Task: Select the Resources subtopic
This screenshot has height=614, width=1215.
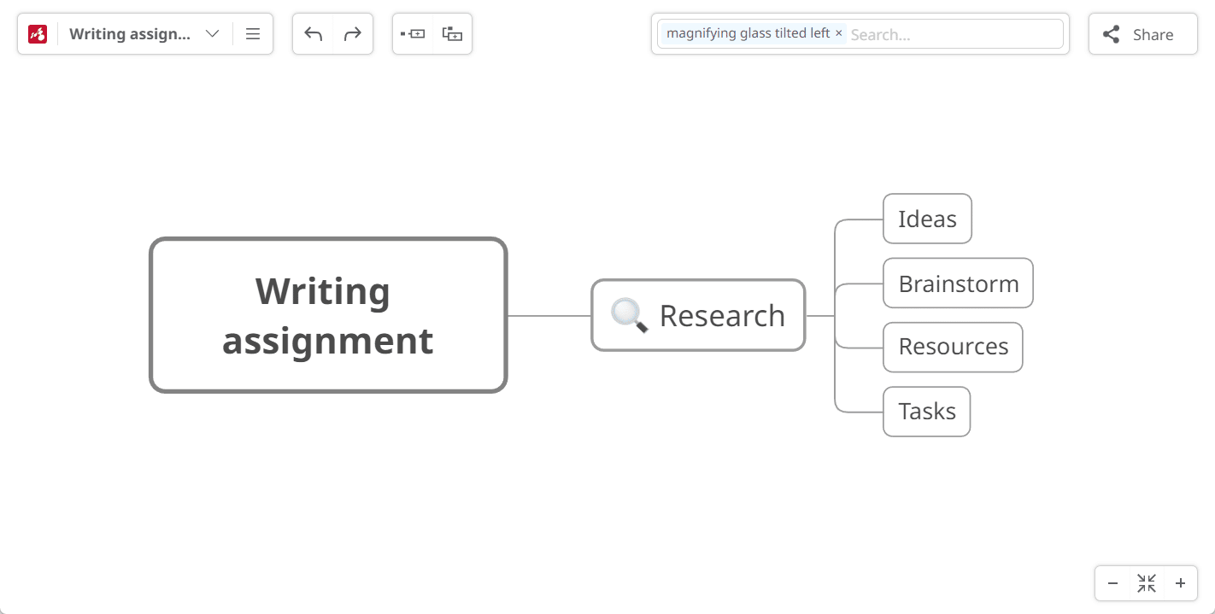Action: pyautogui.click(x=953, y=347)
